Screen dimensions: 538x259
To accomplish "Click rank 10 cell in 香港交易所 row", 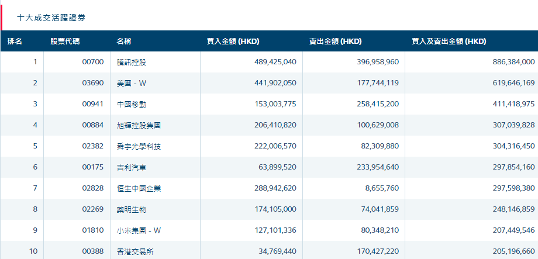I will [33, 251].
